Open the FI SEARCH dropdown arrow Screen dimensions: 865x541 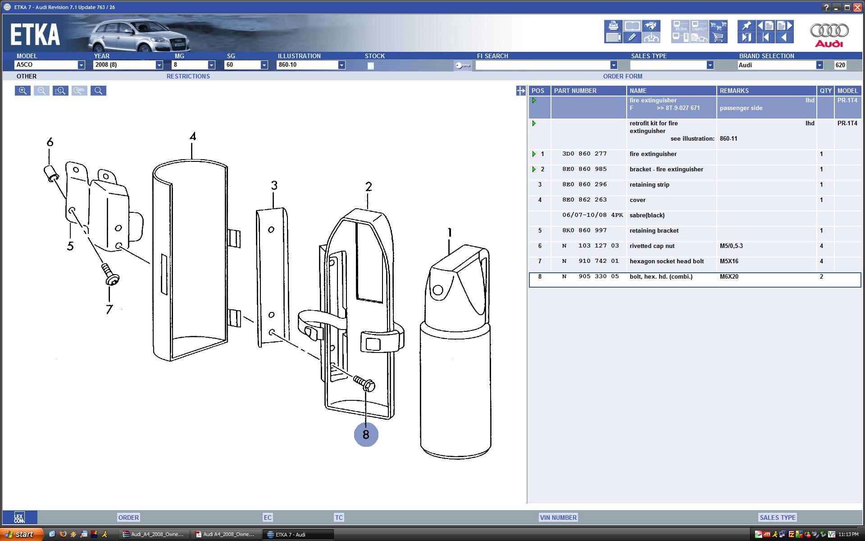[614, 65]
